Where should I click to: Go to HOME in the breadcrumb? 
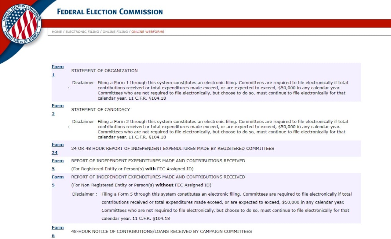57,32
